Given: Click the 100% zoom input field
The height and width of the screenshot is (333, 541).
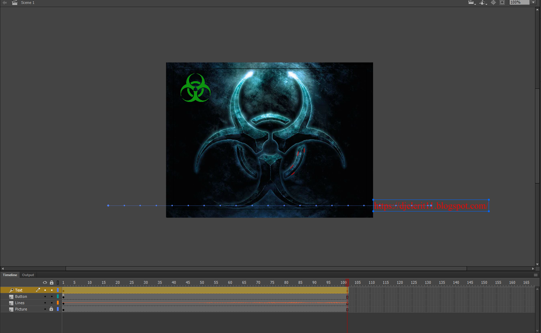Looking at the screenshot, I should tap(519, 2).
